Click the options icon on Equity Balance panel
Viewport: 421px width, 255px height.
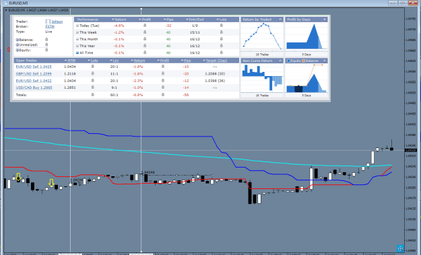(x=325, y=61)
